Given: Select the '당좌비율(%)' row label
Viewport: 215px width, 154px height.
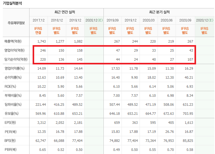Looking at the screenshot, I should [13, 105].
